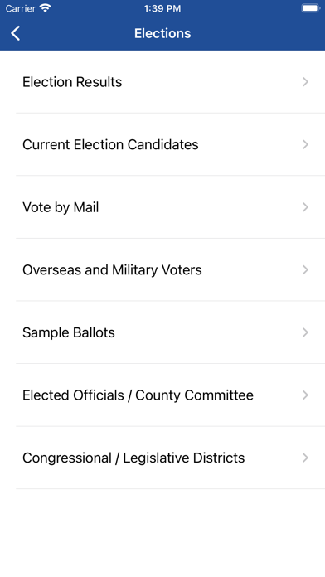Screen dimensions: 325x577
Task: Open Elected Officials / County Committee
Action: 162,395
